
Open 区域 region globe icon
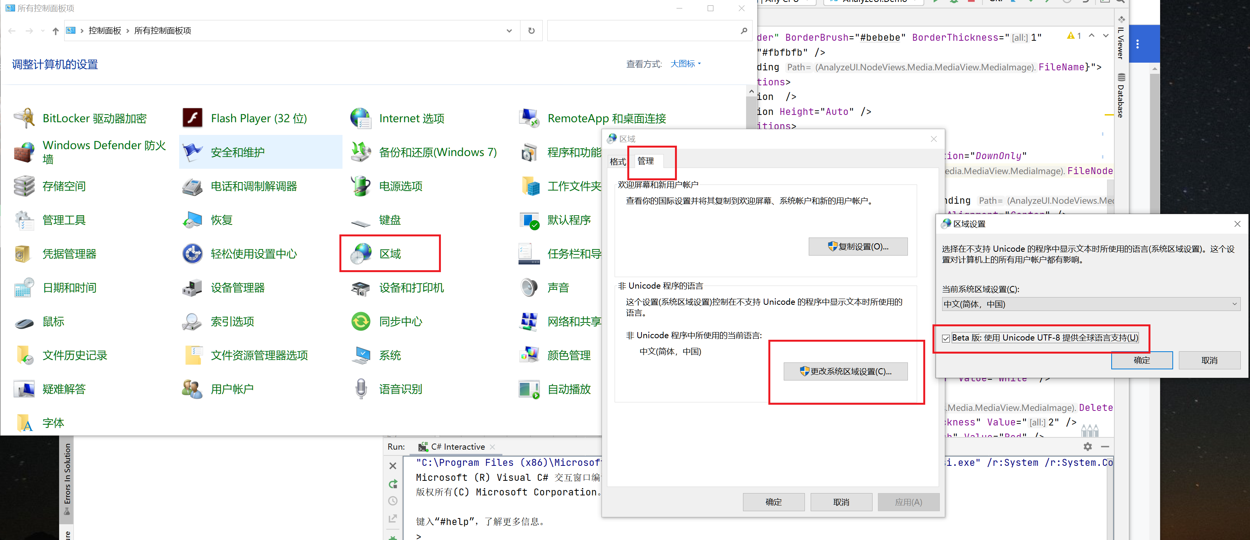click(361, 254)
